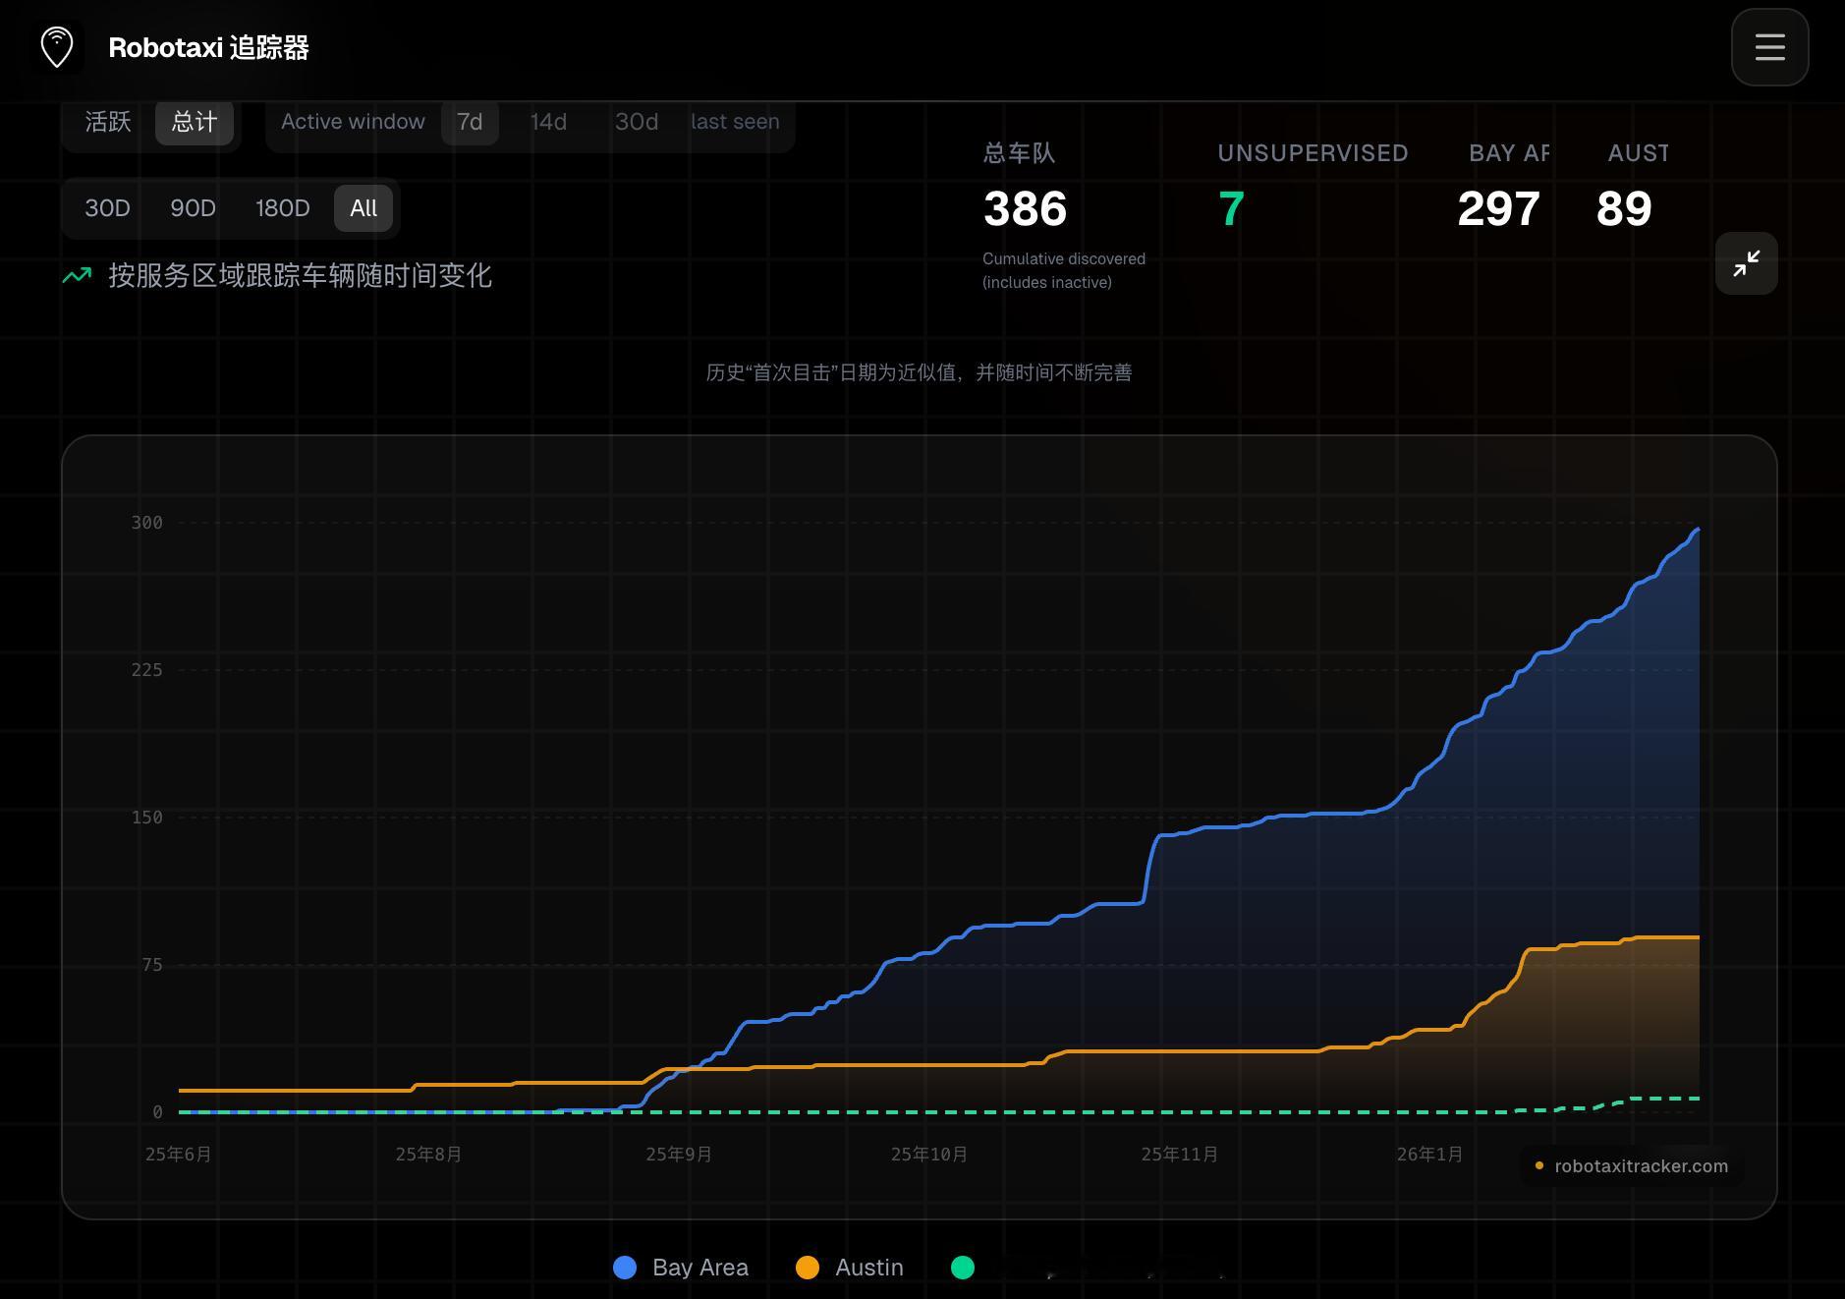This screenshot has height=1299, width=1845.
Task: Click the Robotaxi tracker pin logo
Action: pos(57,47)
